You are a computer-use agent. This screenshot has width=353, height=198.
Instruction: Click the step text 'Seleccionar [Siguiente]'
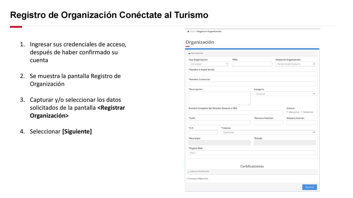pyautogui.click(x=61, y=132)
